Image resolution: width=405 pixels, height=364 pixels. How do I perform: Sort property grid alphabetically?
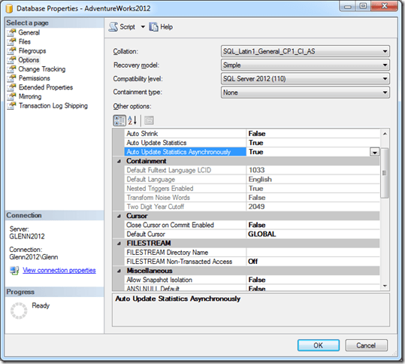pos(132,120)
